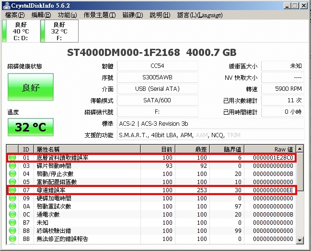Click the serial number field S3005AWB
The image size is (311, 251).
tap(158, 77)
